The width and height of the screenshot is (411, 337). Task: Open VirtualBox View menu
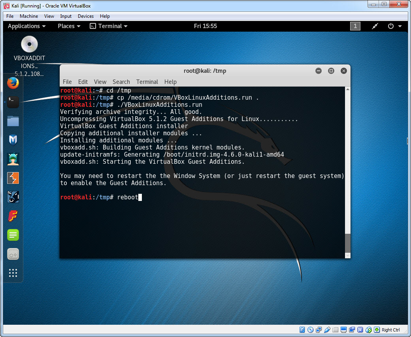coord(49,16)
